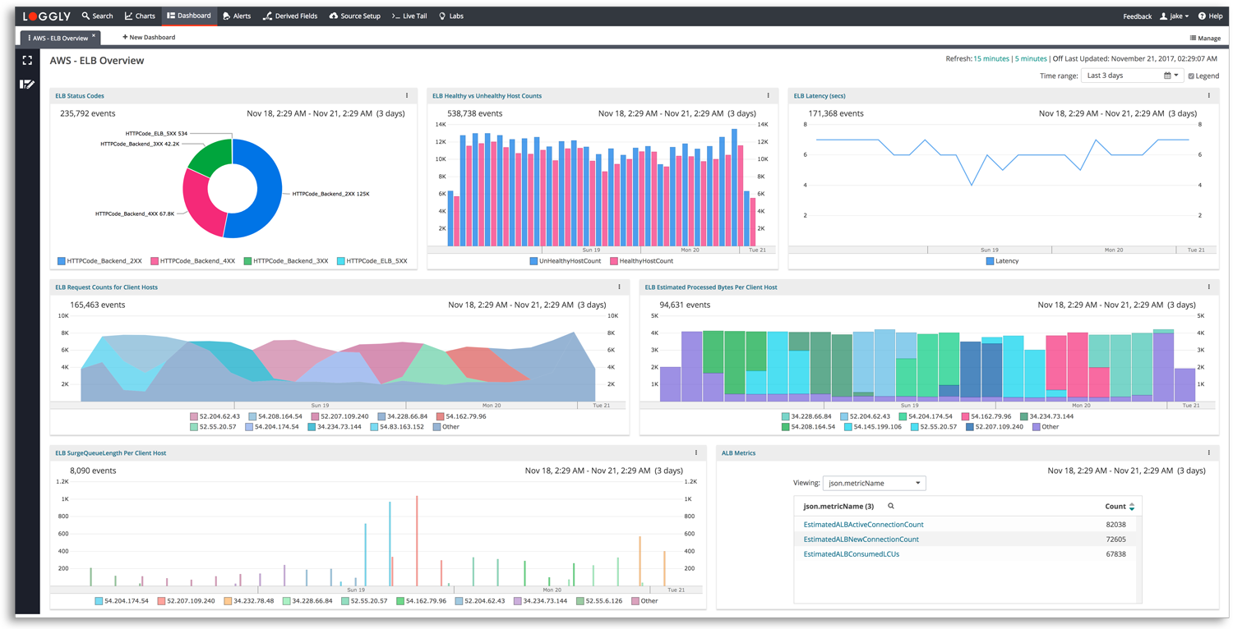This screenshot has height=629, width=1233.
Task: Open the calendar icon in Time range
Action: point(1167,76)
